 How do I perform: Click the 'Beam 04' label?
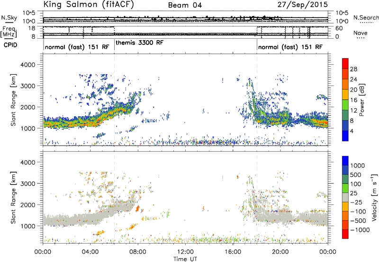tap(185, 5)
